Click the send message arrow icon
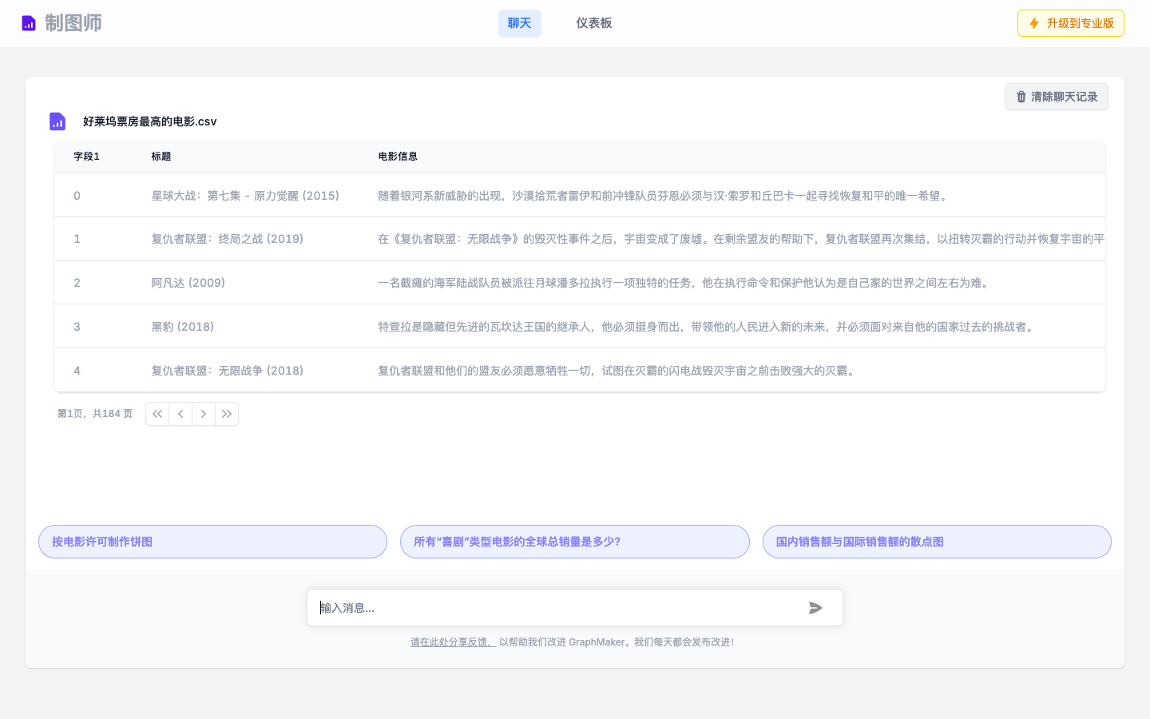 [815, 607]
